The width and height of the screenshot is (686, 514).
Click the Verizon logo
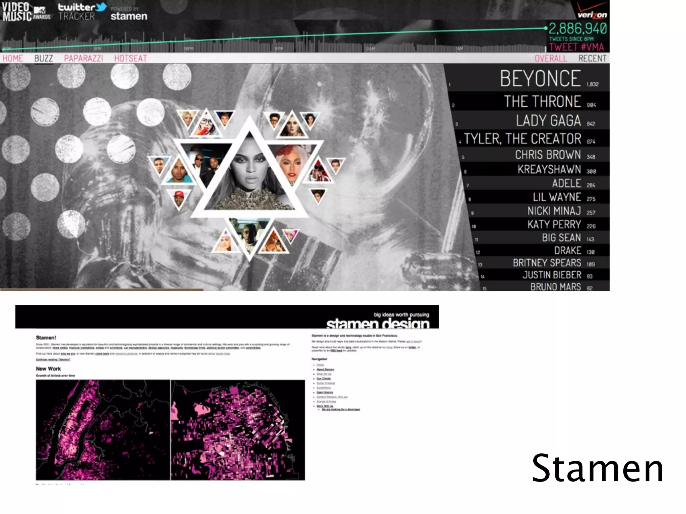pyautogui.click(x=592, y=14)
